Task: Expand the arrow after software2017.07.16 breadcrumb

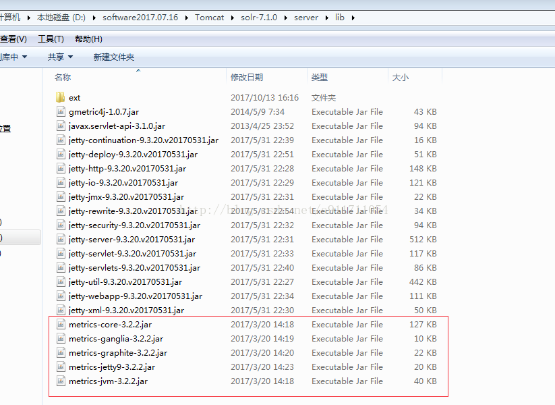Action: point(187,18)
